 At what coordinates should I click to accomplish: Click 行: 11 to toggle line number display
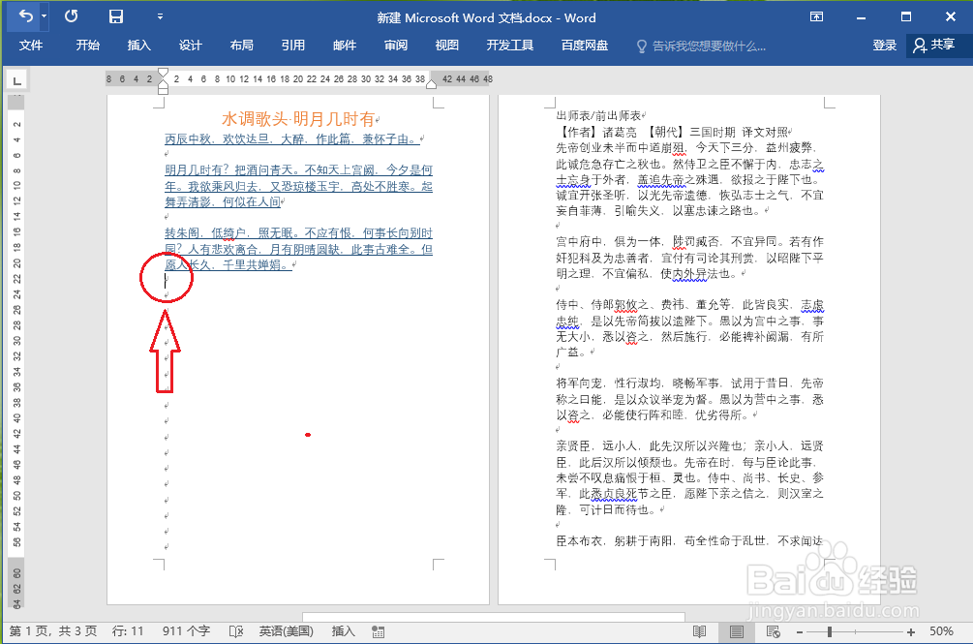click(x=129, y=630)
